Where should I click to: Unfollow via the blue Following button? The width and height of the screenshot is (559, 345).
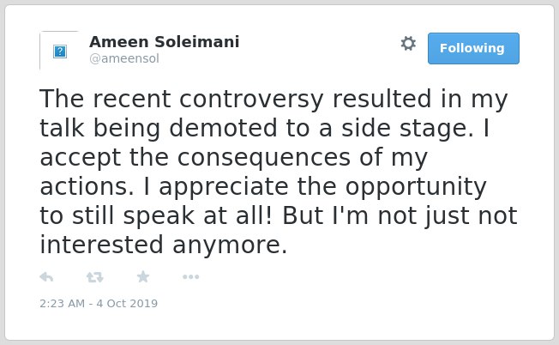(x=473, y=48)
